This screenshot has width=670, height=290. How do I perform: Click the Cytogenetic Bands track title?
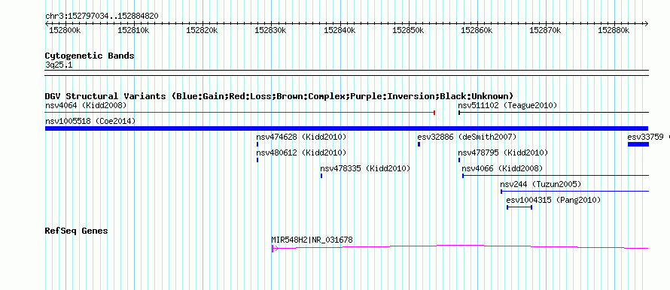click(x=90, y=56)
